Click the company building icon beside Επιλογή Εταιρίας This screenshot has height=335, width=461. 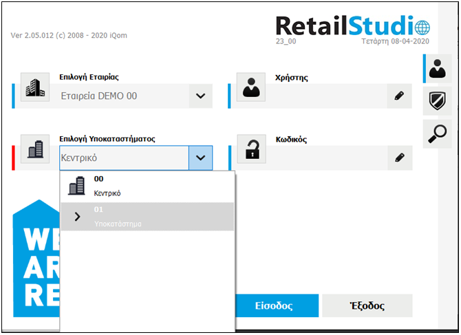[x=34, y=87]
